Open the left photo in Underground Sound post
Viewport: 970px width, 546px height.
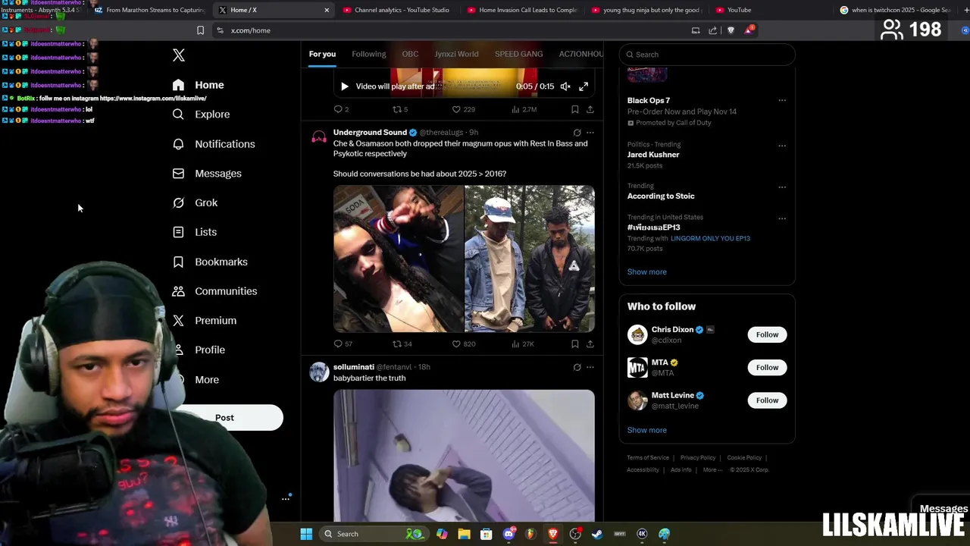click(399, 259)
